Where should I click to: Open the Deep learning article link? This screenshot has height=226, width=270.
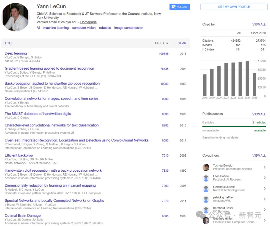tap(16, 53)
